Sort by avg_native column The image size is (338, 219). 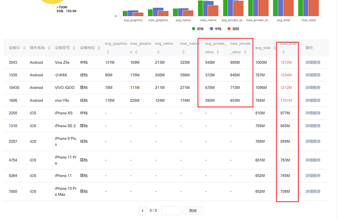pos(158,52)
